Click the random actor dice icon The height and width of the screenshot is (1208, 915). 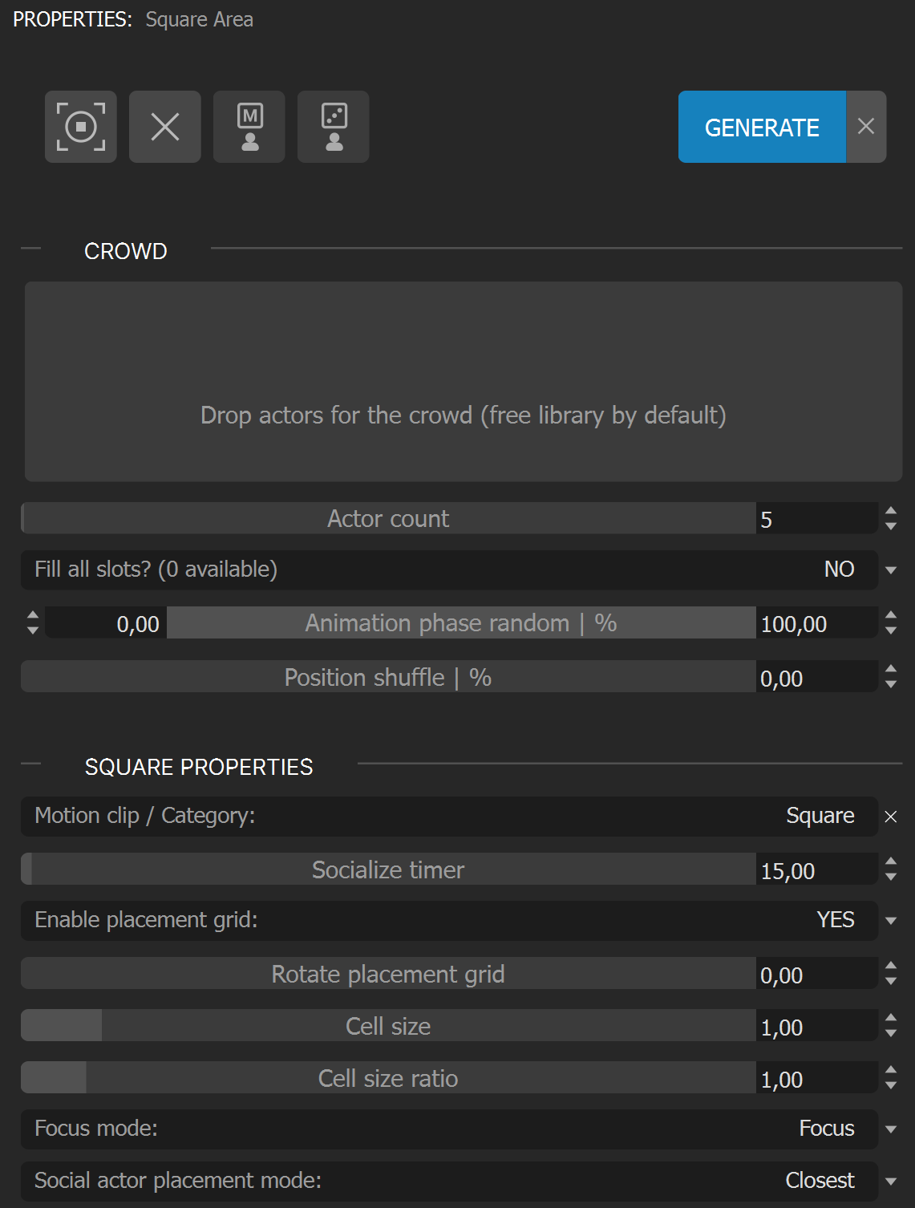(334, 127)
